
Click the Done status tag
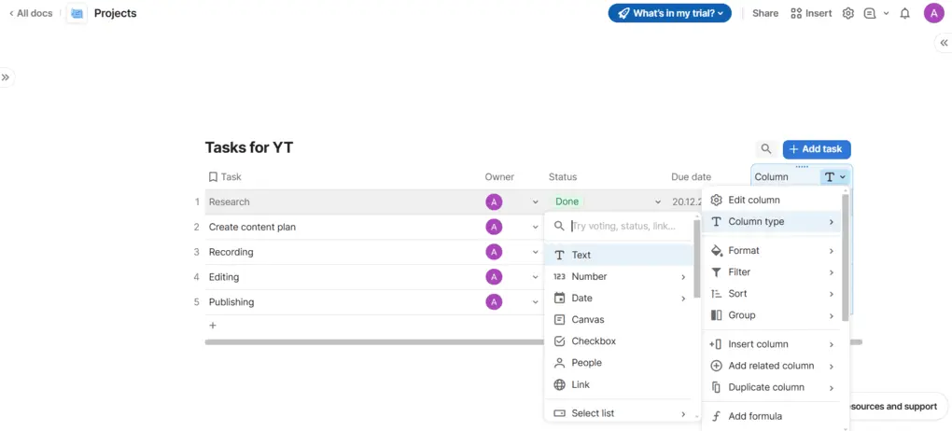(567, 202)
